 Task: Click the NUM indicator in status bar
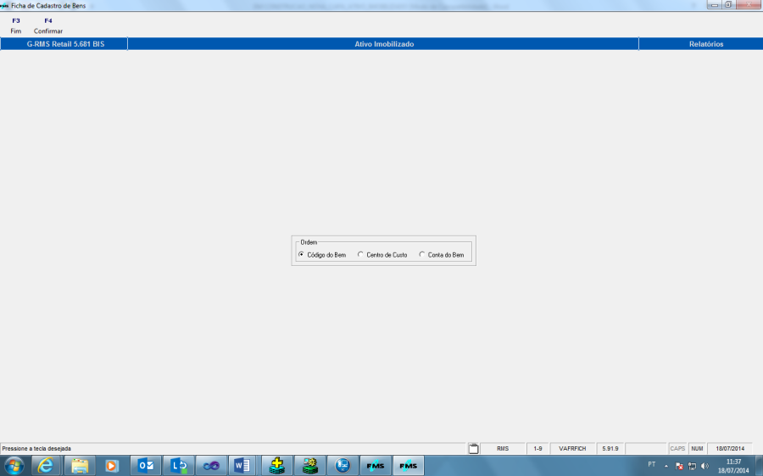(697, 448)
